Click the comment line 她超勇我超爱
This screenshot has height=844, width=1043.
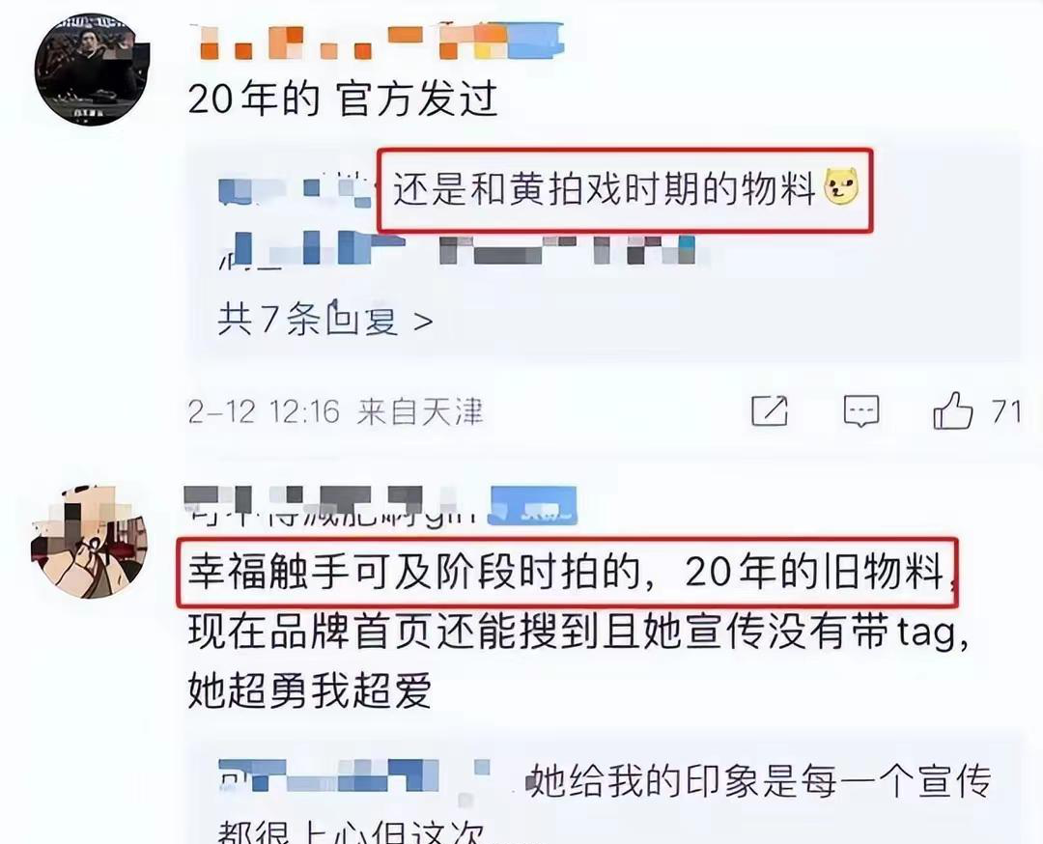310,689
